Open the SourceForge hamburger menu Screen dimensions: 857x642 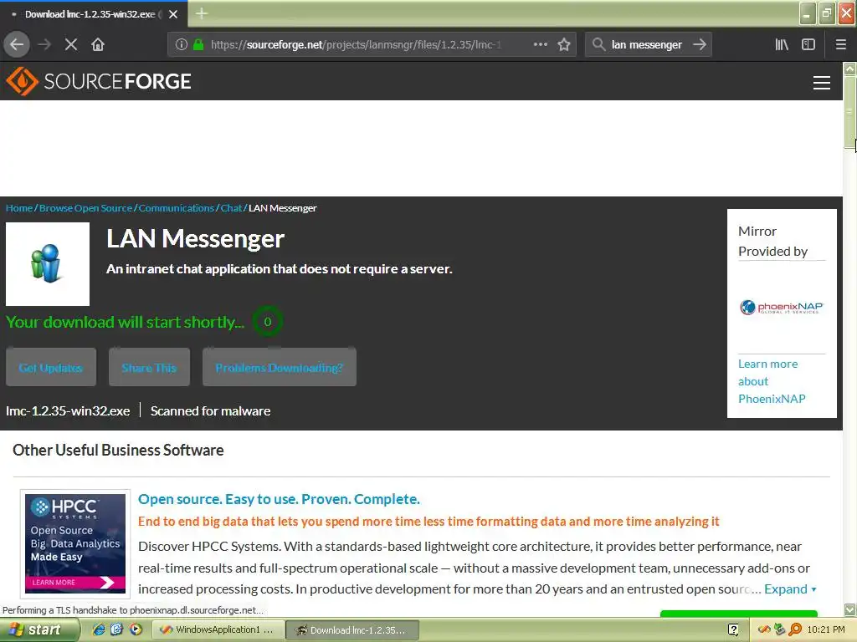click(822, 83)
